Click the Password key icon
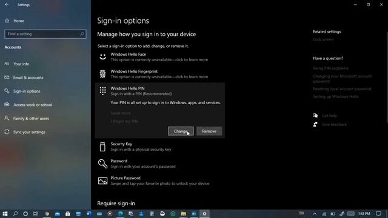The image size is (388, 218). pyautogui.click(x=102, y=163)
